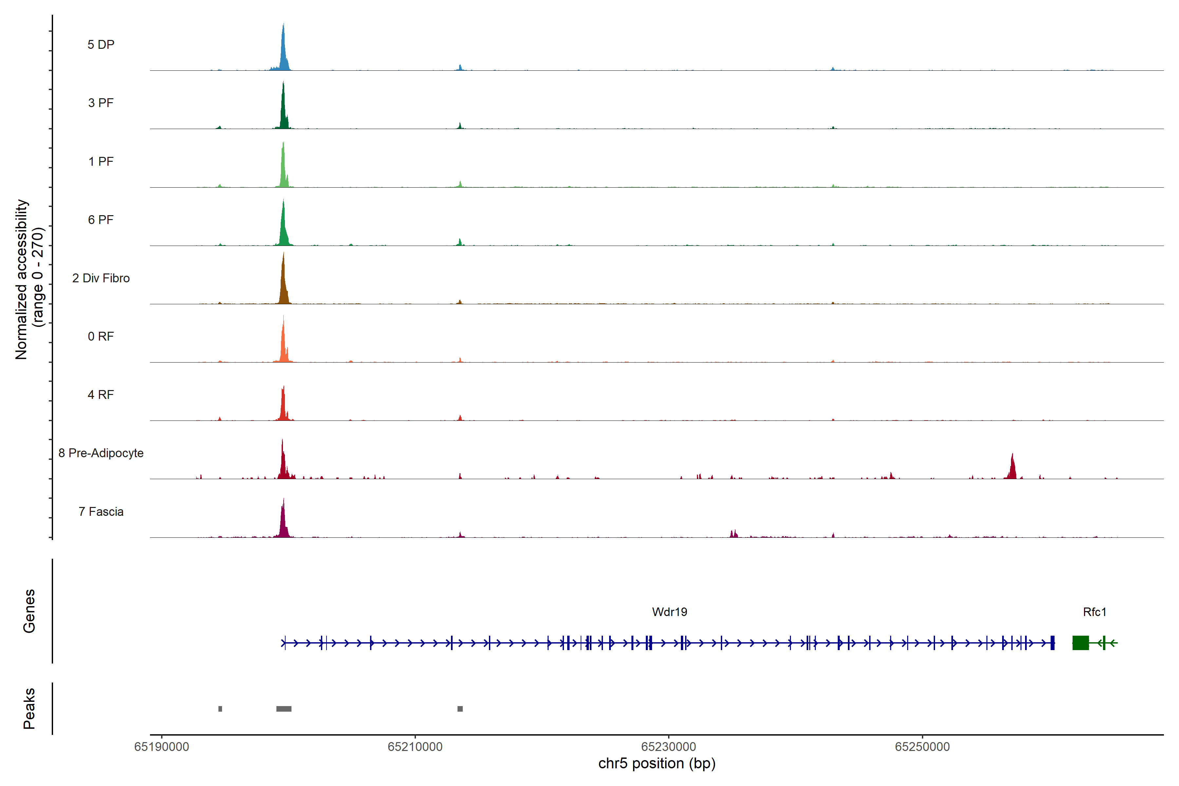
Task: Click the 65210000 axis tick label
Action: click(x=415, y=747)
